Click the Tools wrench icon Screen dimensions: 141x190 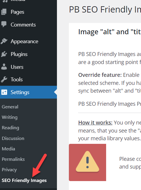tap(4, 80)
